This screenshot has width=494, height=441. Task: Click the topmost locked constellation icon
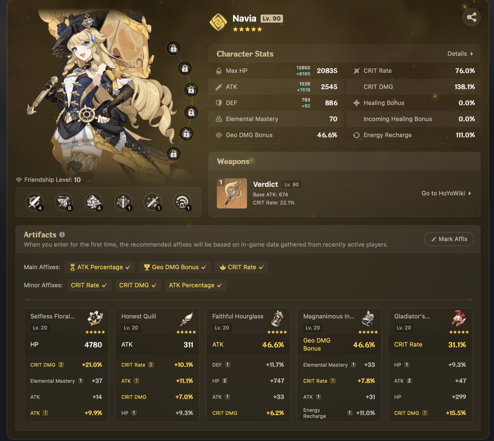coord(174,48)
